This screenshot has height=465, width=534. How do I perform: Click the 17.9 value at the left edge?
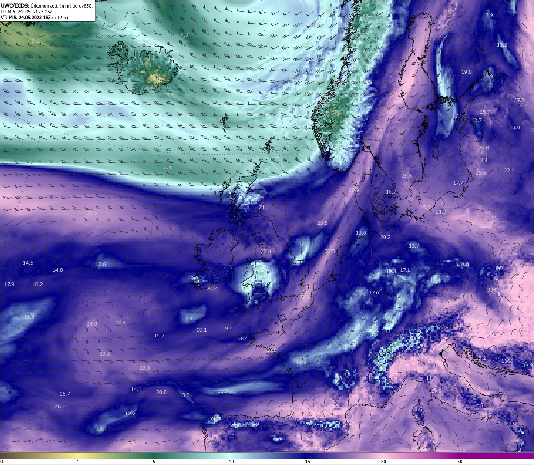pos(9,284)
